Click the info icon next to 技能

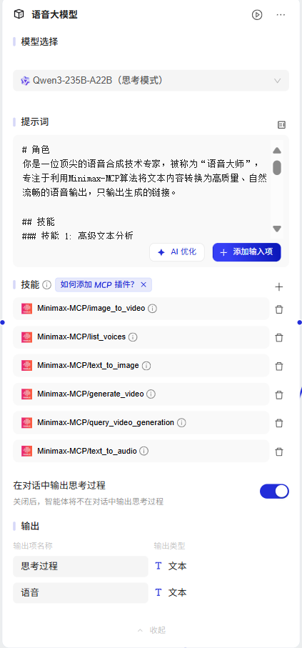point(47,285)
